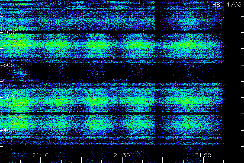This screenshot has height=163, width=244.
Task: Click the time tick mark below 21:30
Action: pyautogui.click(x=122, y=160)
